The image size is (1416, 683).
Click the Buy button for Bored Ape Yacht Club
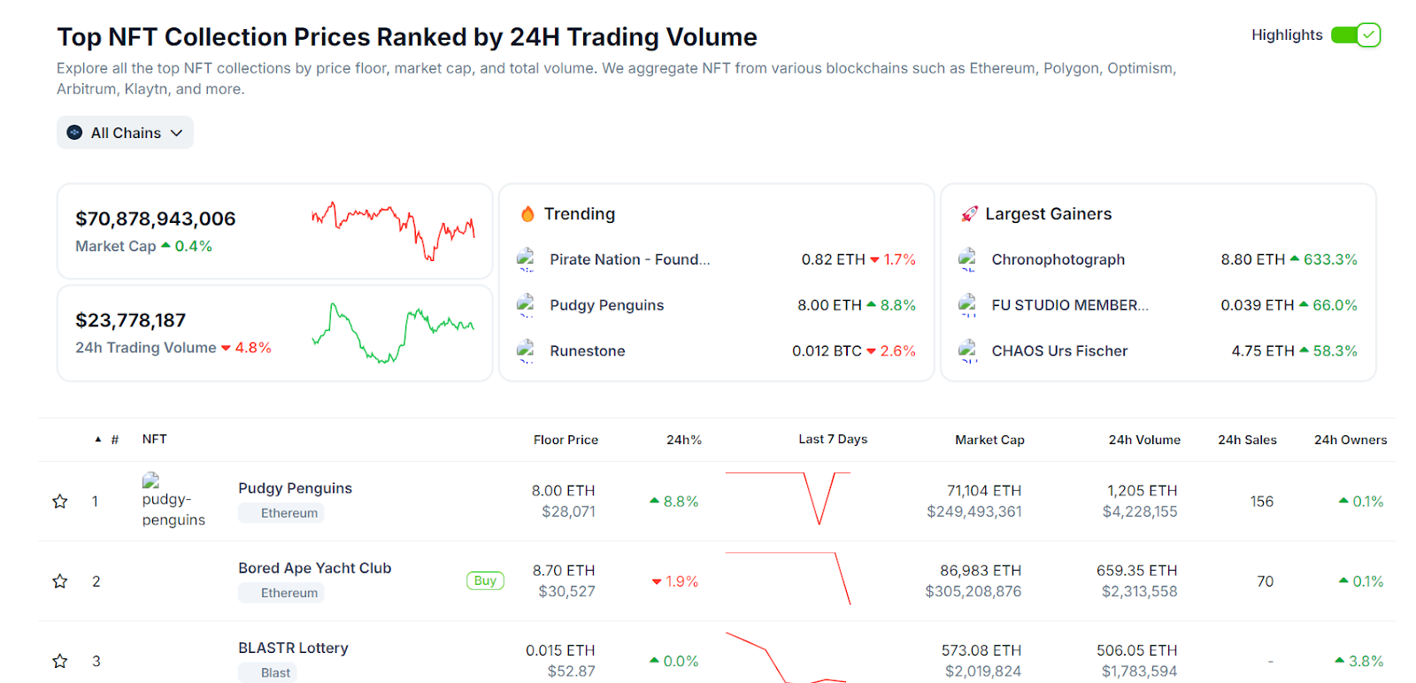point(485,581)
